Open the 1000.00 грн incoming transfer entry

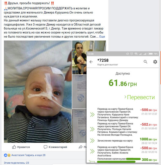[x=123, y=141]
